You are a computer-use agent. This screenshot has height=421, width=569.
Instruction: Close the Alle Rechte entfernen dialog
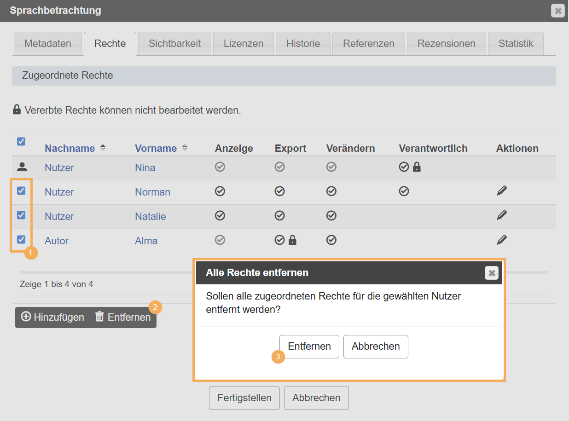(492, 273)
